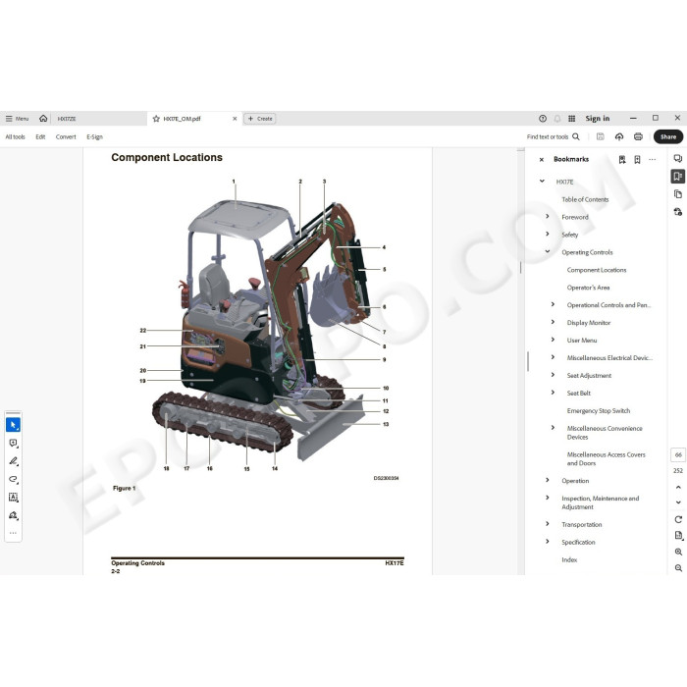This screenshot has width=687, height=687.
Task: Open the apps grid icon
Action: coord(572,119)
